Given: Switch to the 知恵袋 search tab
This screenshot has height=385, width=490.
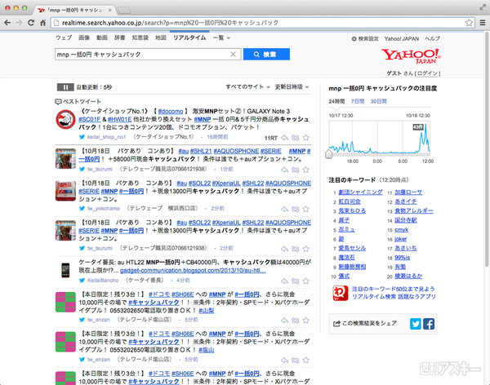Looking at the screenshot, I should coord(140,38).
